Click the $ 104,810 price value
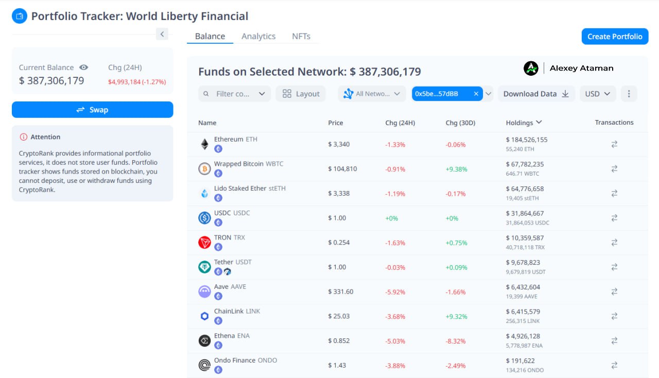The image size is (659, 378). point(342,169)
